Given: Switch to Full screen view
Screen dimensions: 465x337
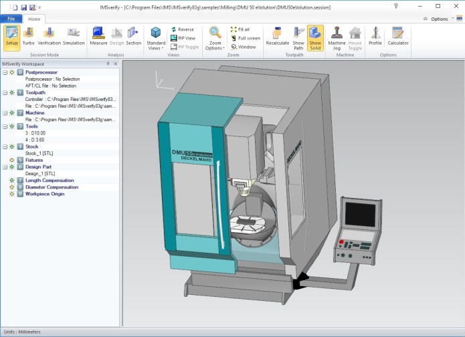Looking at the screenshot, I should point(246,38).
